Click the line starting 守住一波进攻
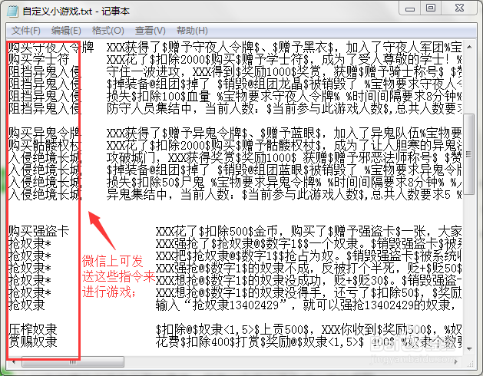This screenshot has height=376, width=483. tap(283, 72)
